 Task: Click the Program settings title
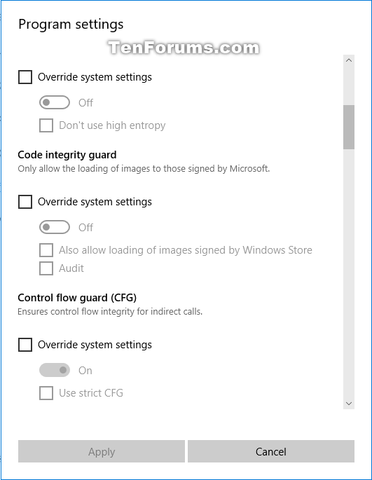click(x=71, y=25)
